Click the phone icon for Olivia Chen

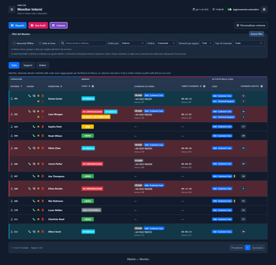point(30,148)
